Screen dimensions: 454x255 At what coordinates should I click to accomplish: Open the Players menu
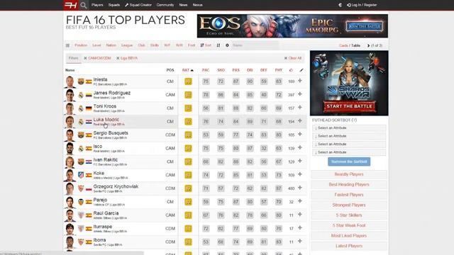coord(97,5)
